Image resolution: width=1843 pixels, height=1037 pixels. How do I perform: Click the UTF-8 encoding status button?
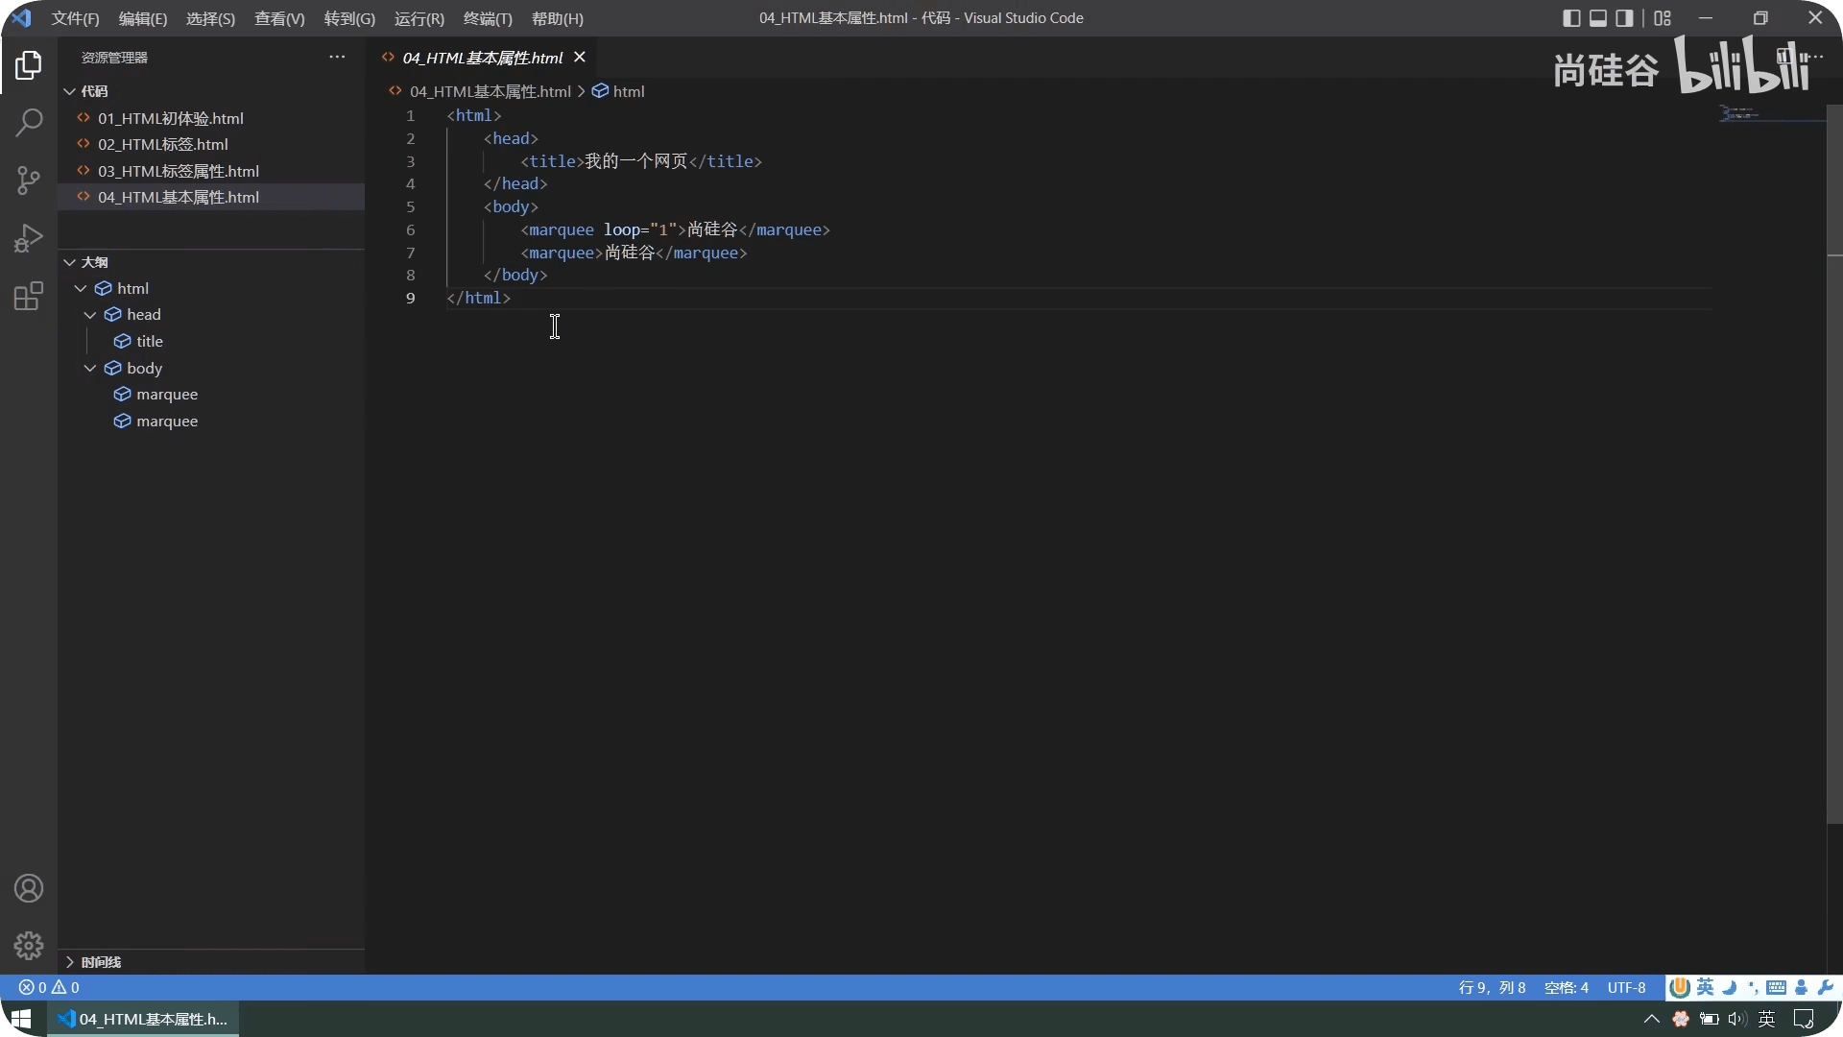point(1626,987)
